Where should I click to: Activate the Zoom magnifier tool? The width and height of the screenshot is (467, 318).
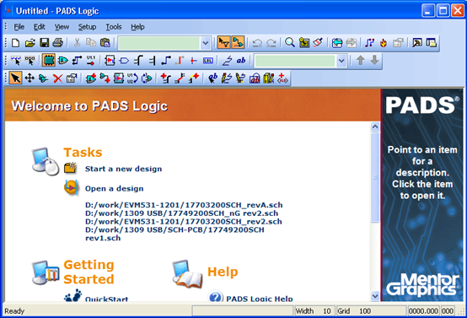click(x=290, y=43)
